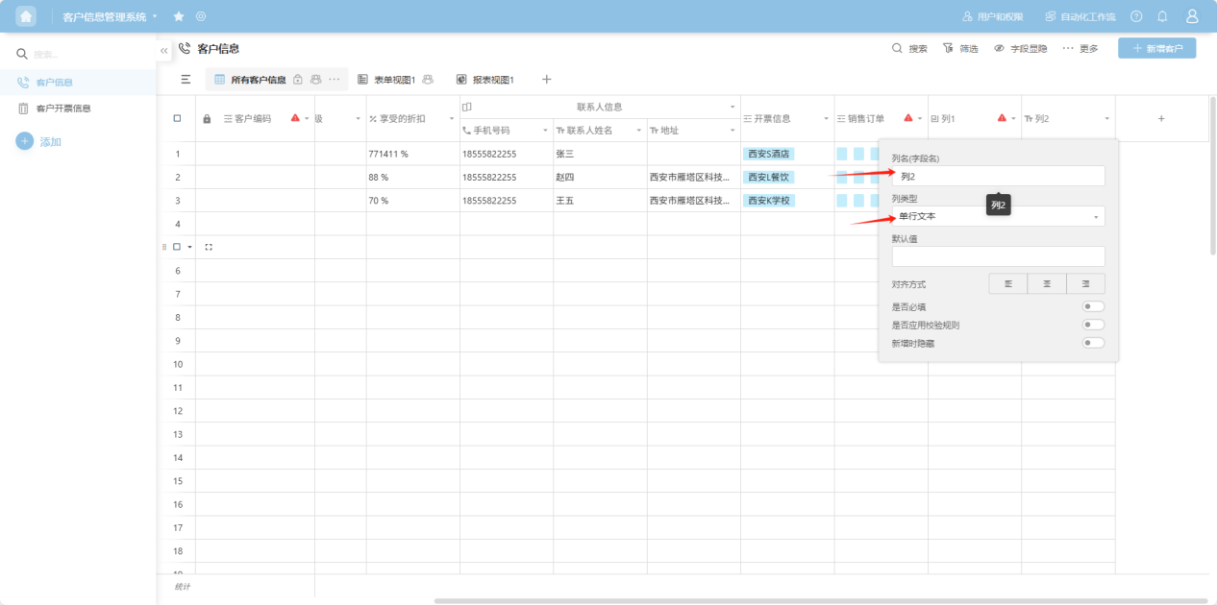Open the user account avatar icon

point(1192,16)
